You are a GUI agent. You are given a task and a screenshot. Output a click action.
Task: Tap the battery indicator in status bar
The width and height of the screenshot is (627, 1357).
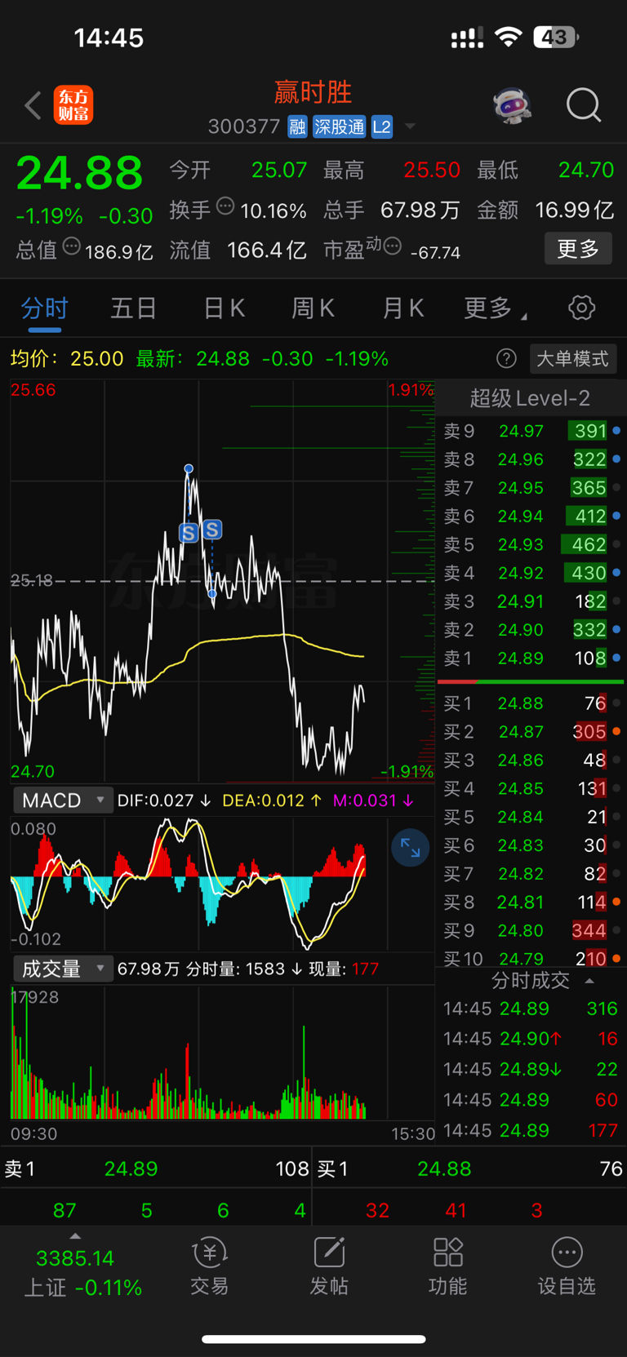click(556, 37)
